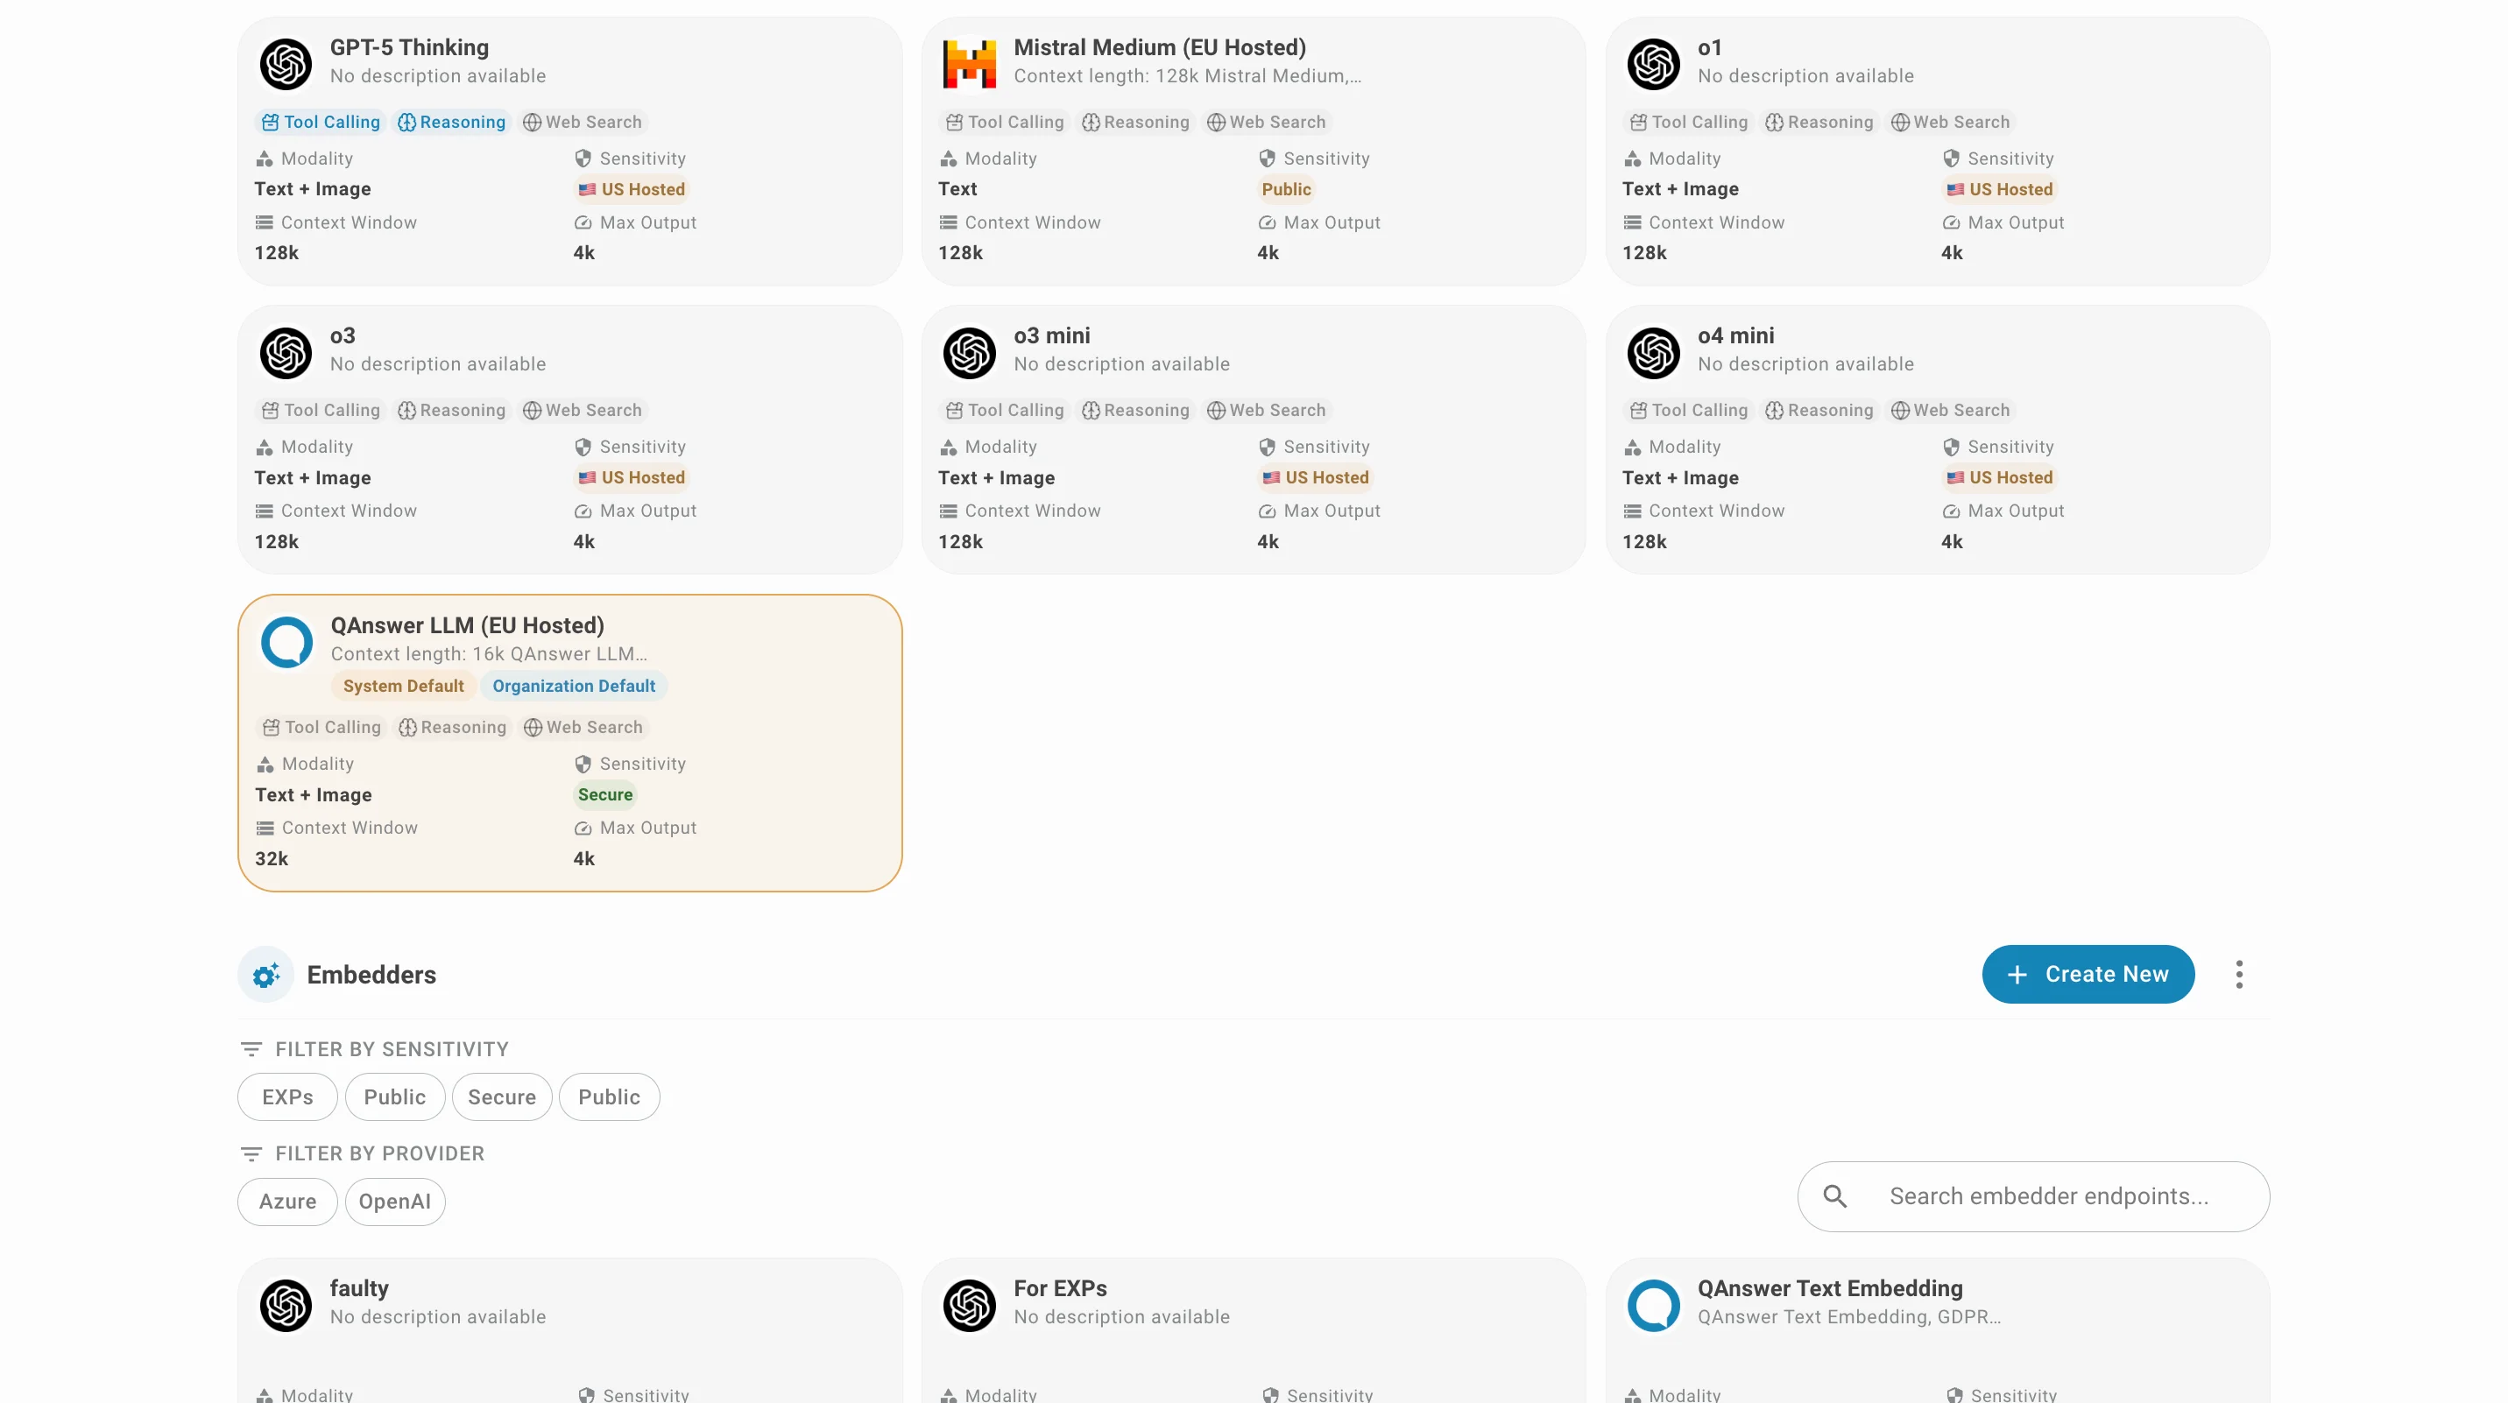Viewport: 2508px width, 1403px height.
Task: Click the Reasoning tag on o4 mini card
Action: [1819, 410]
